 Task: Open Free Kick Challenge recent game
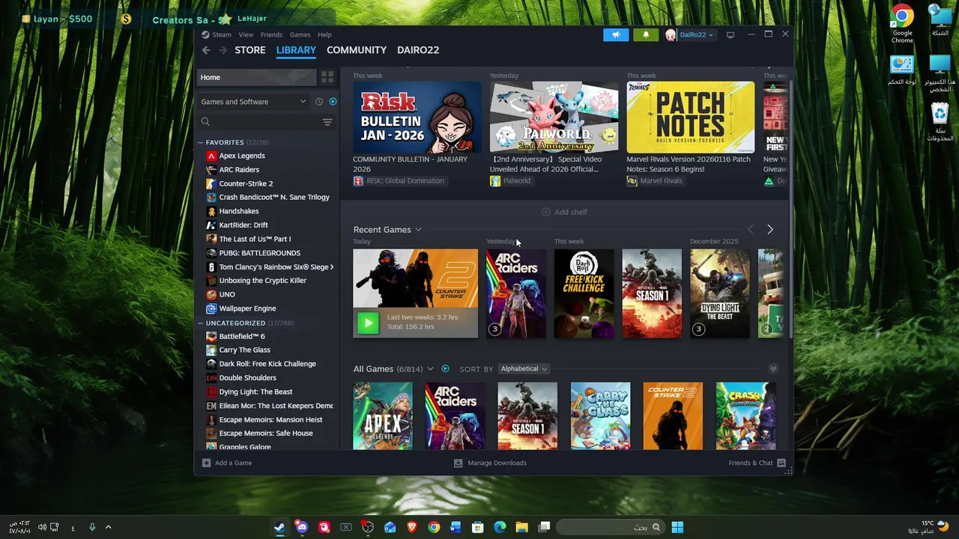pos(584,293)
